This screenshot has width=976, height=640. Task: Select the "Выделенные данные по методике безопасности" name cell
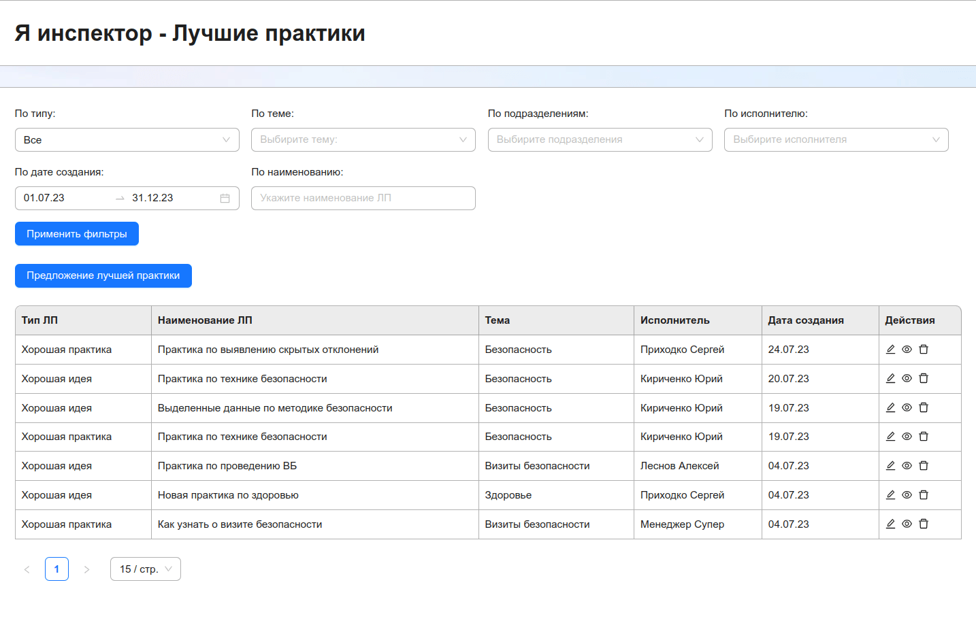click(315, 408)
